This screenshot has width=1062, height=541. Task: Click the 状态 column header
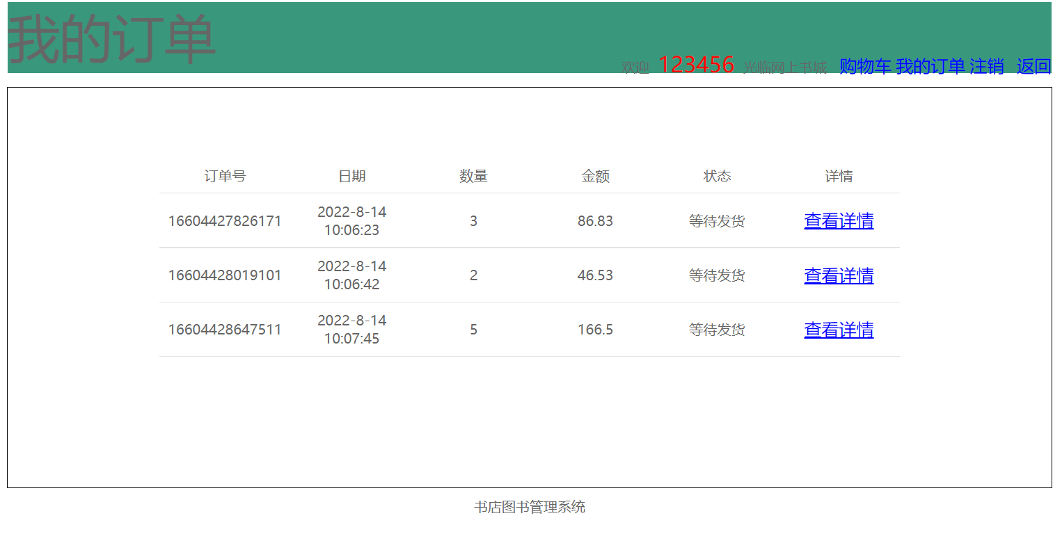[x=717, y=176]
